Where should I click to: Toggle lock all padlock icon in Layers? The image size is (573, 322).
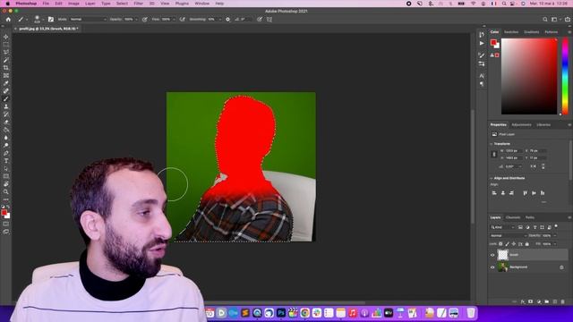tap(527, 244)
